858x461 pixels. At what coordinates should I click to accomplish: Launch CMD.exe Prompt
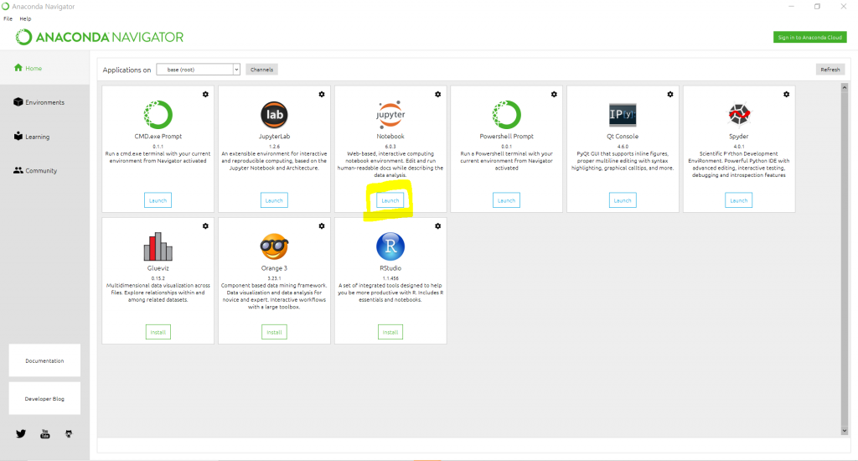(158, 200)
